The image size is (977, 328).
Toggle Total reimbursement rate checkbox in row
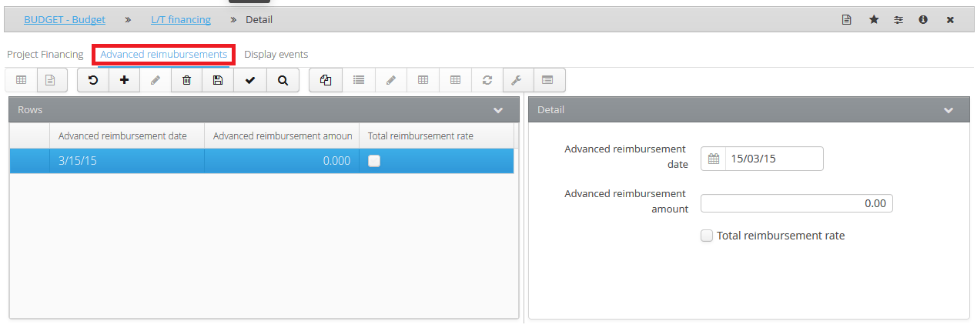(x=374, y=161)
